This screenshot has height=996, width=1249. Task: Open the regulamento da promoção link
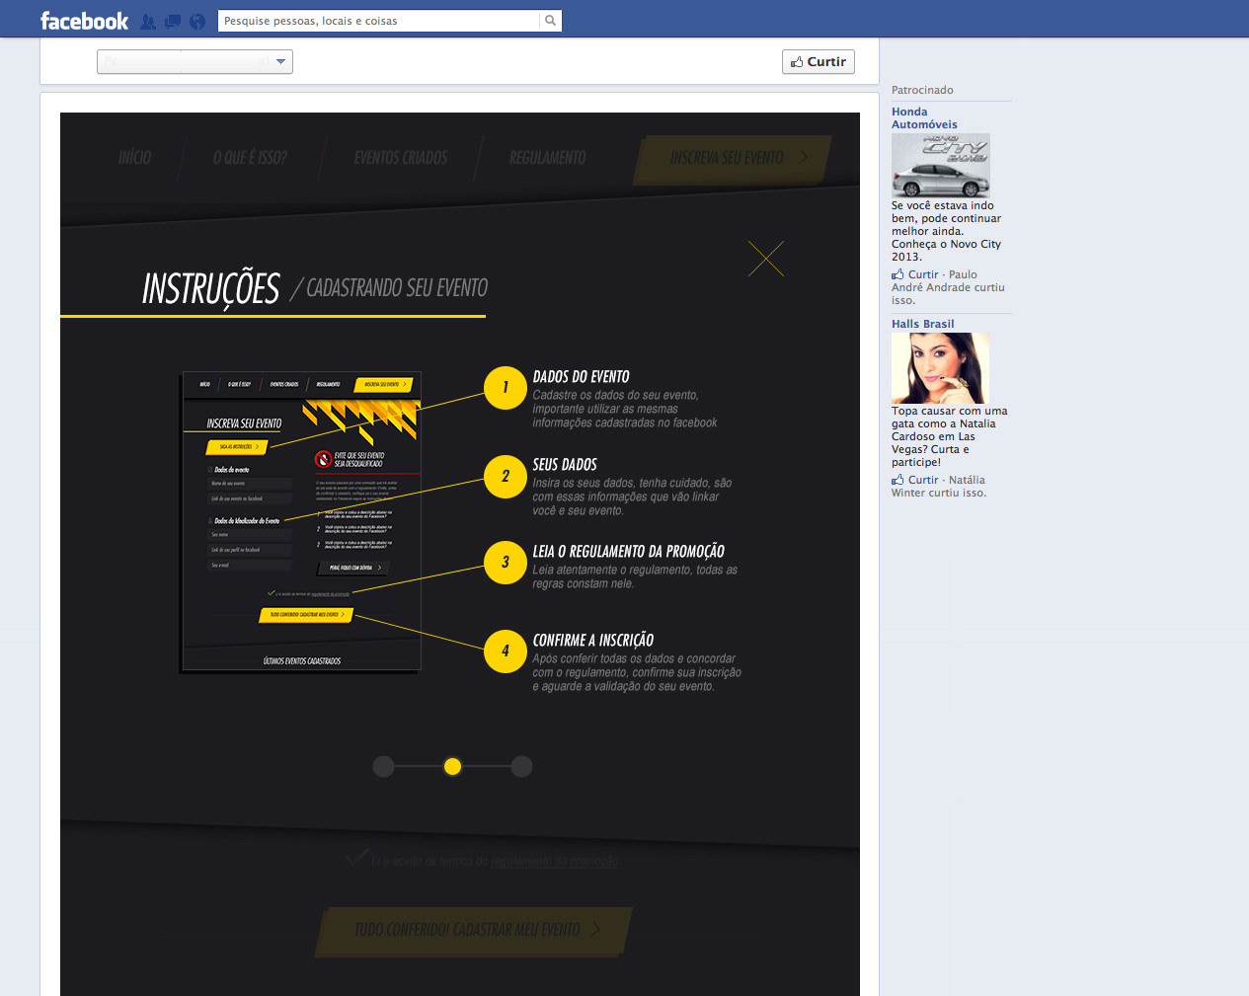coord(555,862)
